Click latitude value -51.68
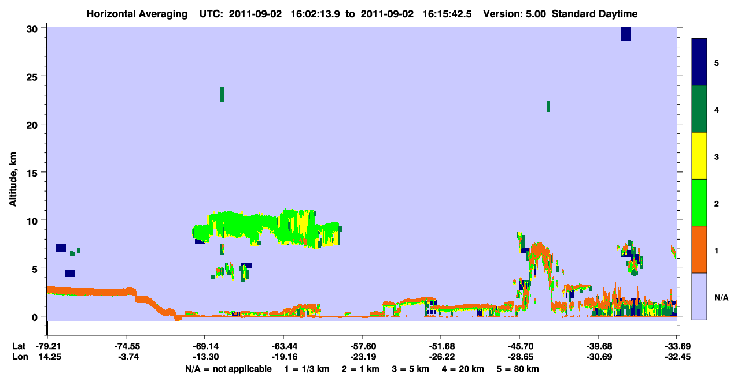 click(441, 346)
